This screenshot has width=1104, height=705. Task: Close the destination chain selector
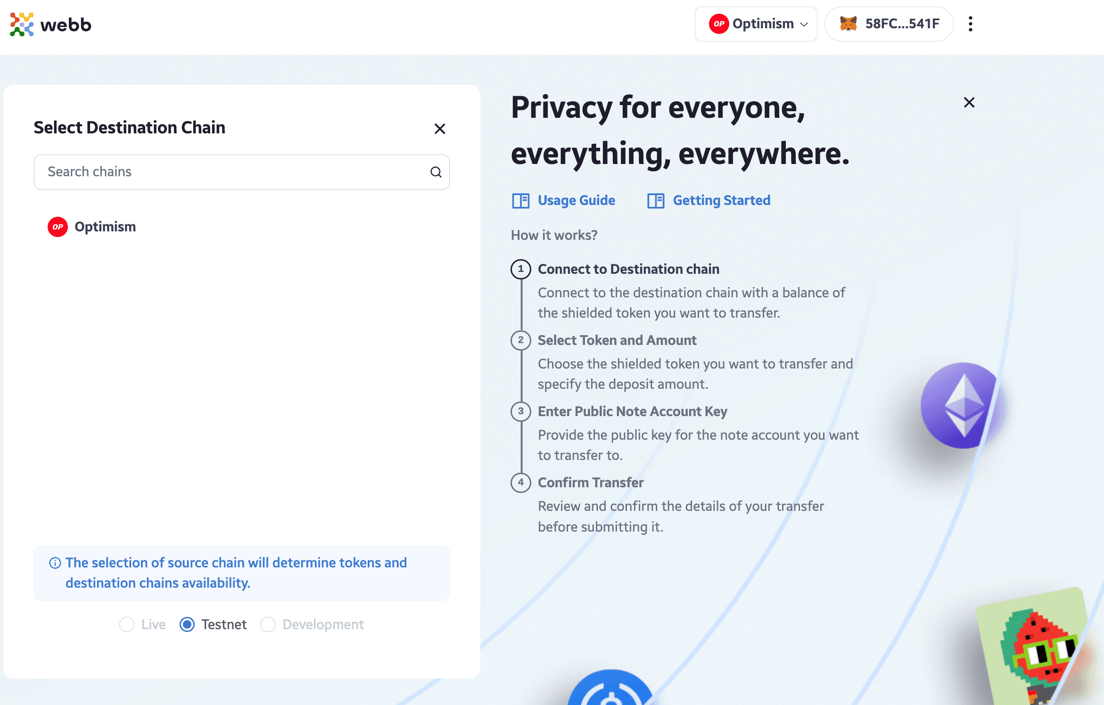[x=441, y=129]
